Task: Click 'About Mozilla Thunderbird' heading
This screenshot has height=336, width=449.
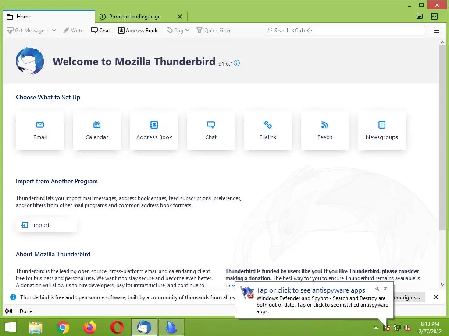Action: (x=53, y=254)
